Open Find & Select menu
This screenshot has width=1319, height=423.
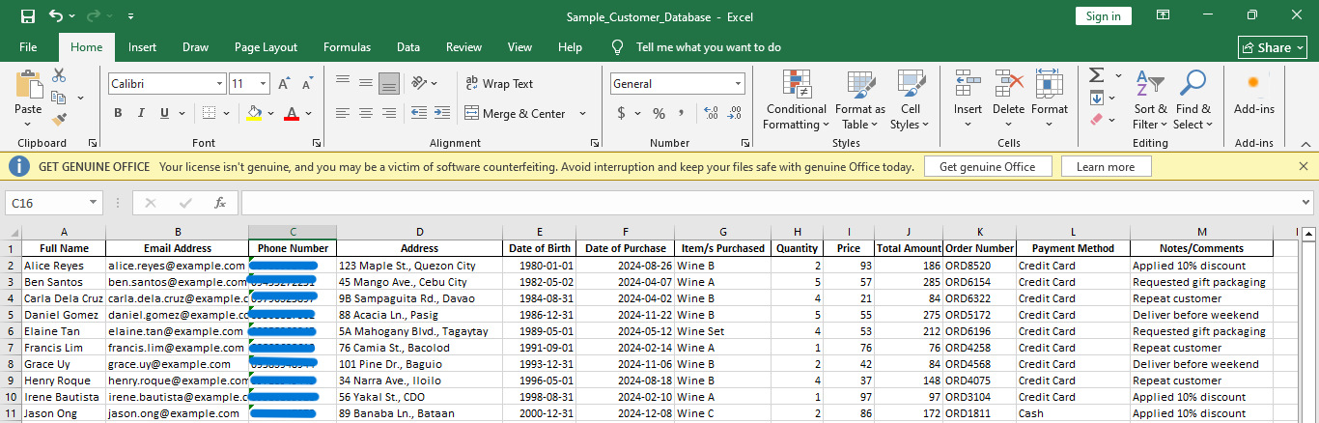coord(1193,100)
